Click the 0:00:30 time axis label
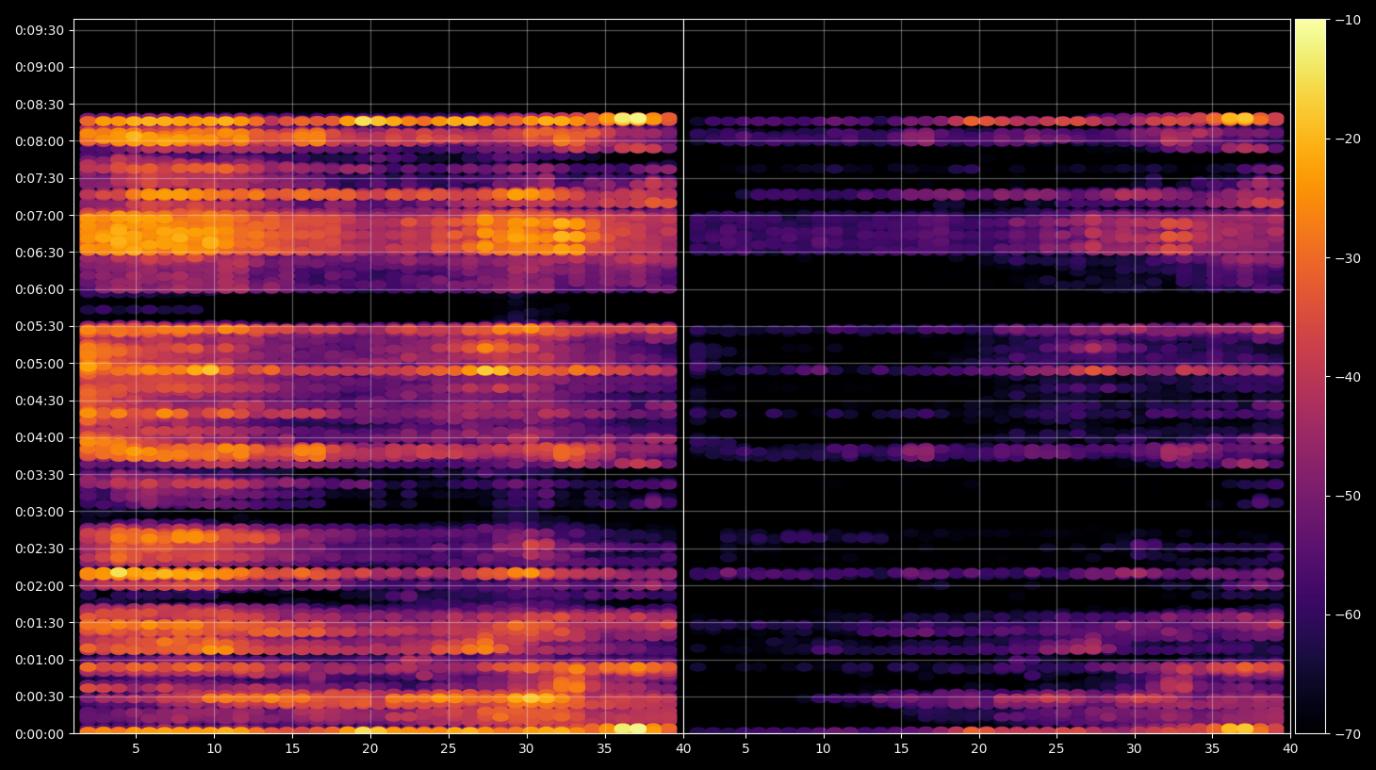 click(x=40, y=697)
